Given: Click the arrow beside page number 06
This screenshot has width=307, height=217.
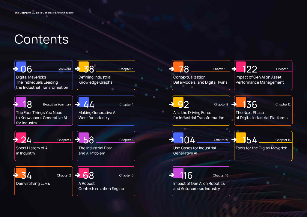Looking at the screenshot, I should [16, 69].
